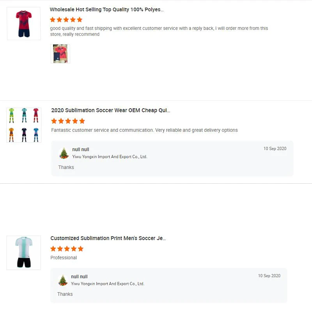The width and height of the screenshot is (312, 312).
Task: Open '2020 Sublimation Soccer Wear OEM' product title
Action: click(111, 110)
